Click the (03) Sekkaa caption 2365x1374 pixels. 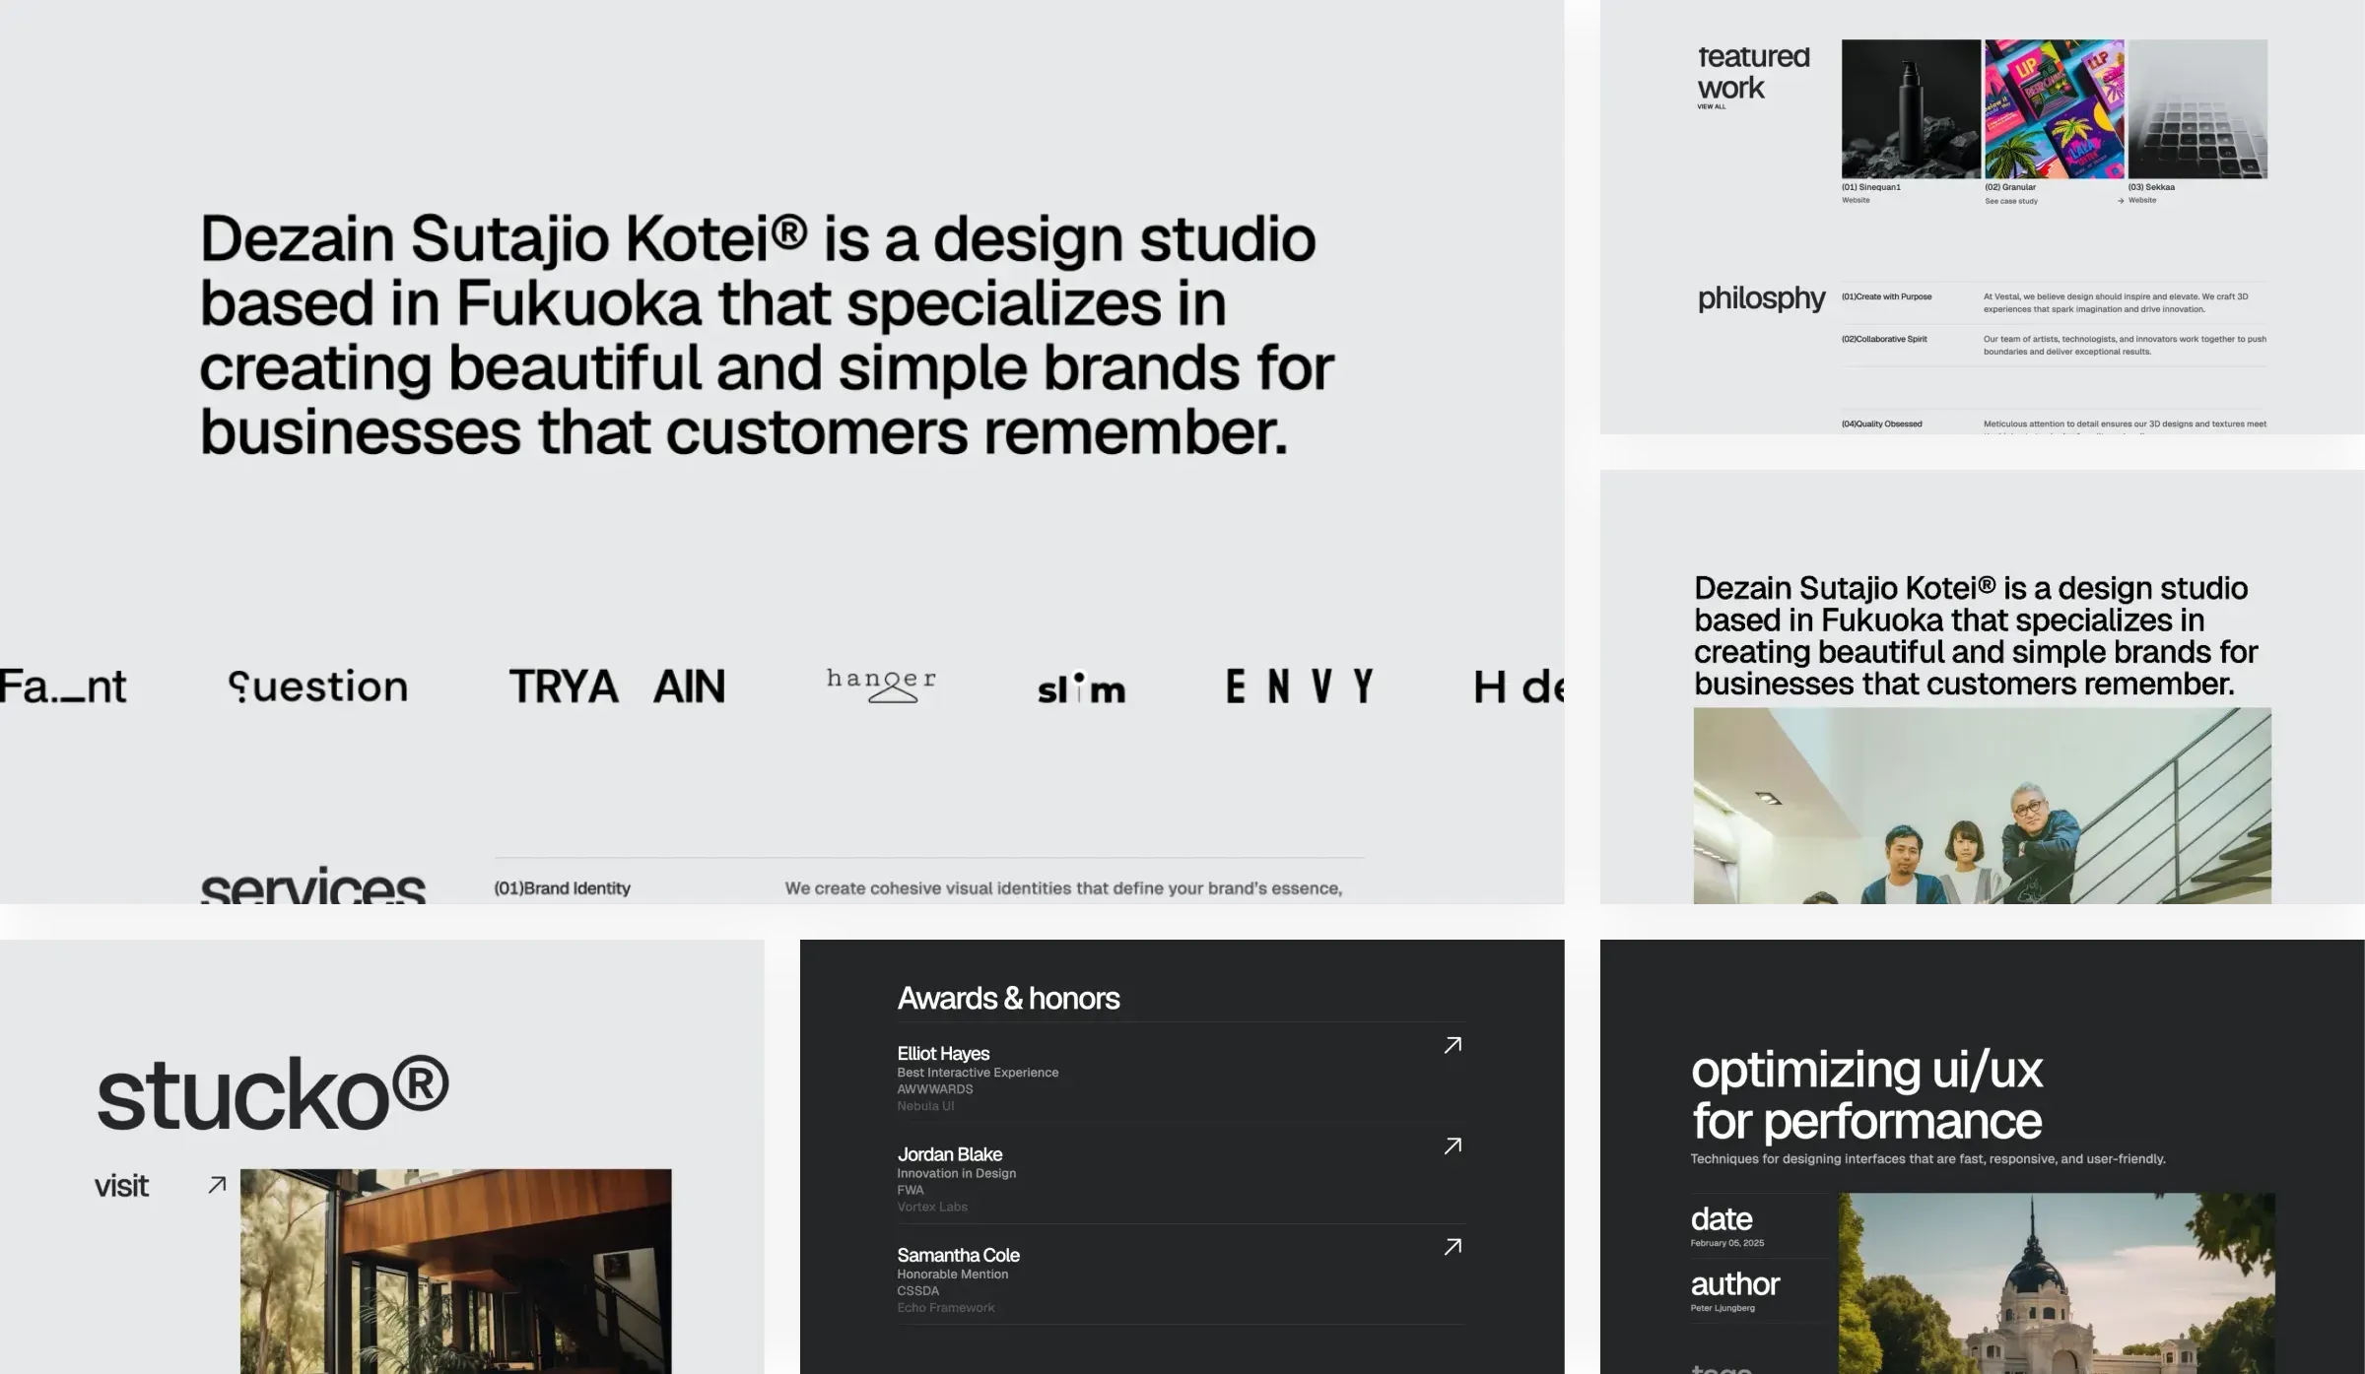pyautogui.click(x=2151, y=187)
